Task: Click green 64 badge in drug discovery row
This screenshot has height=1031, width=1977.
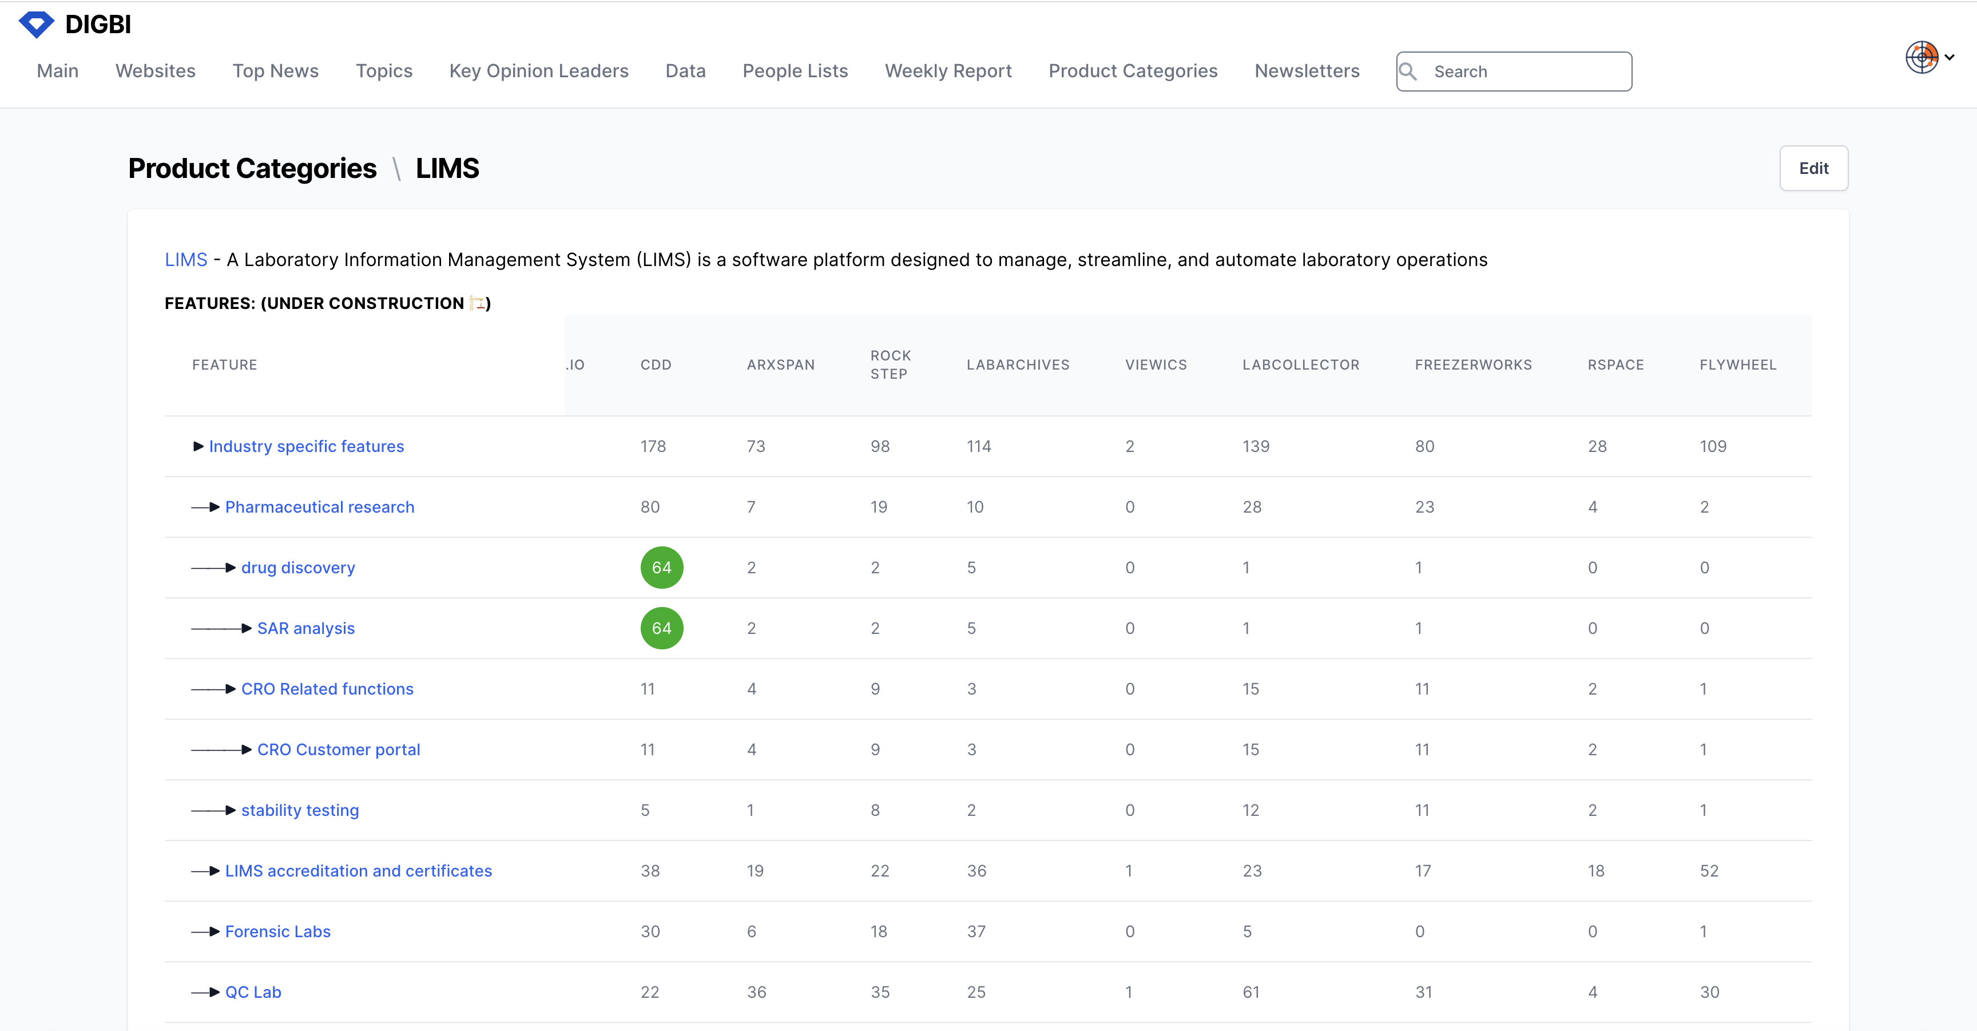Action: click(x=661, y=568)
